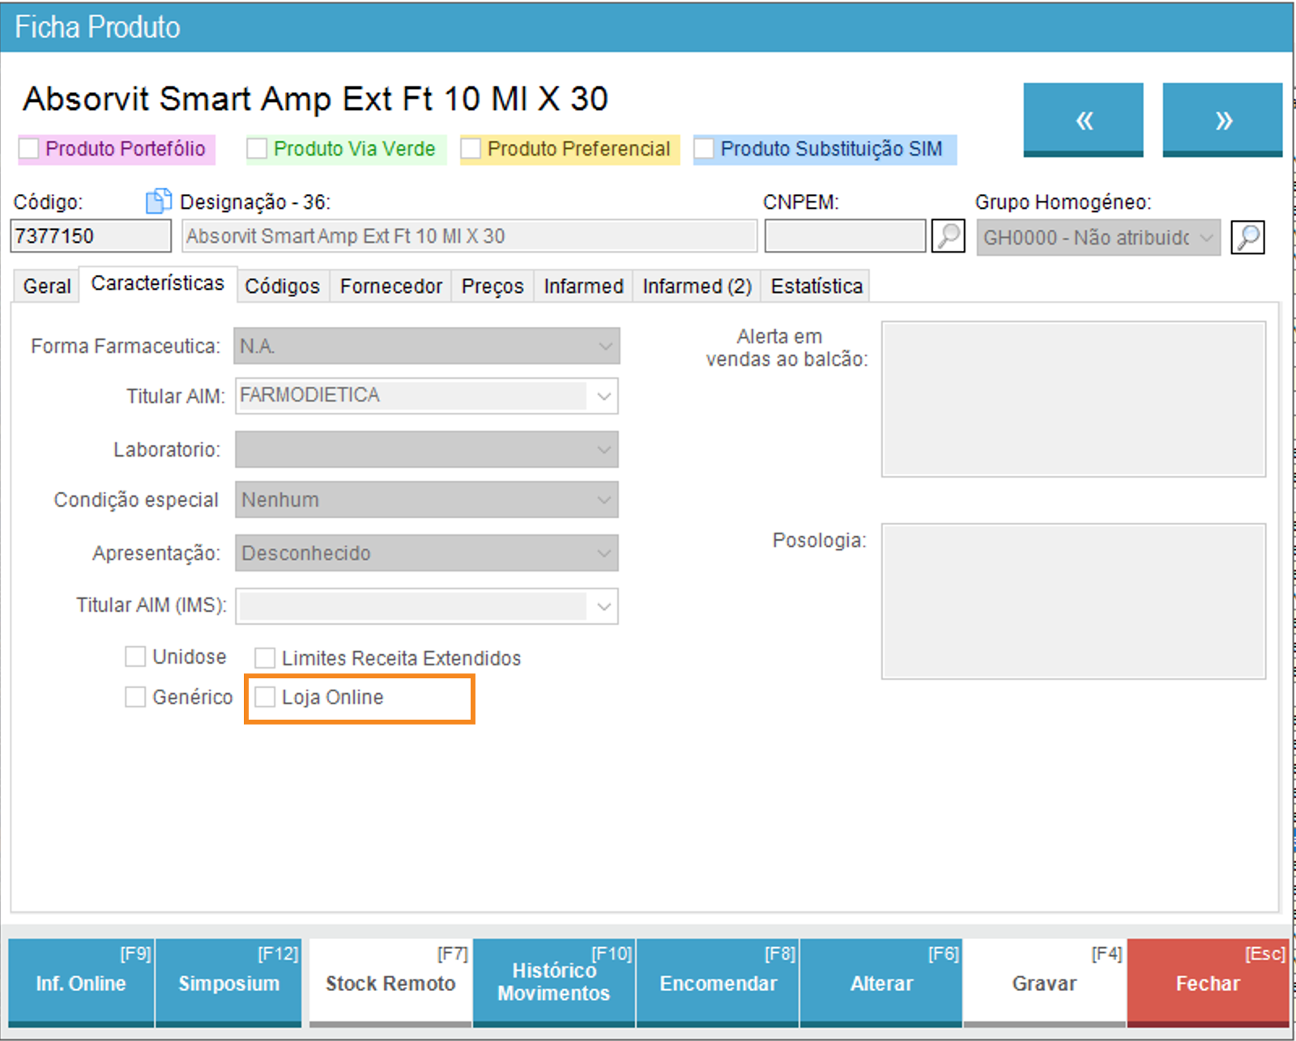This screenshot has height=1041, width=1296.
Task: Click the copy icon beside Designação
Action: (158, 201)
